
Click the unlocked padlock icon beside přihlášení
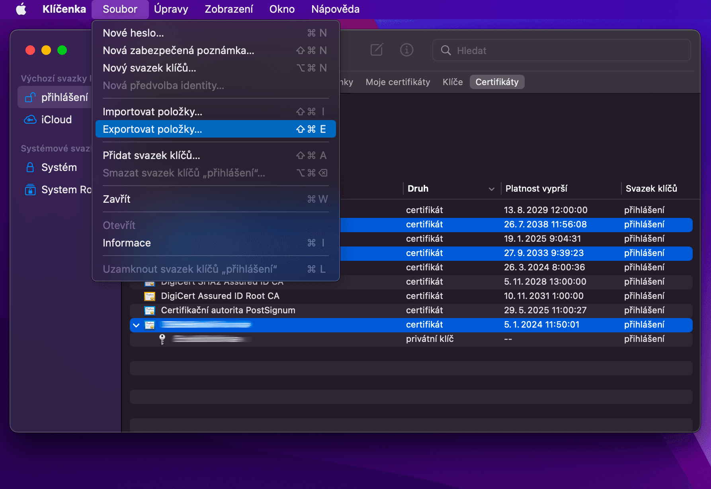tap(29, 97)
